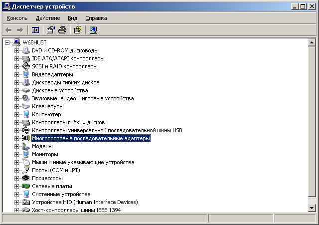Collapse the W68HUST root node
319x225 pixels.
click(x=7, y=42)
